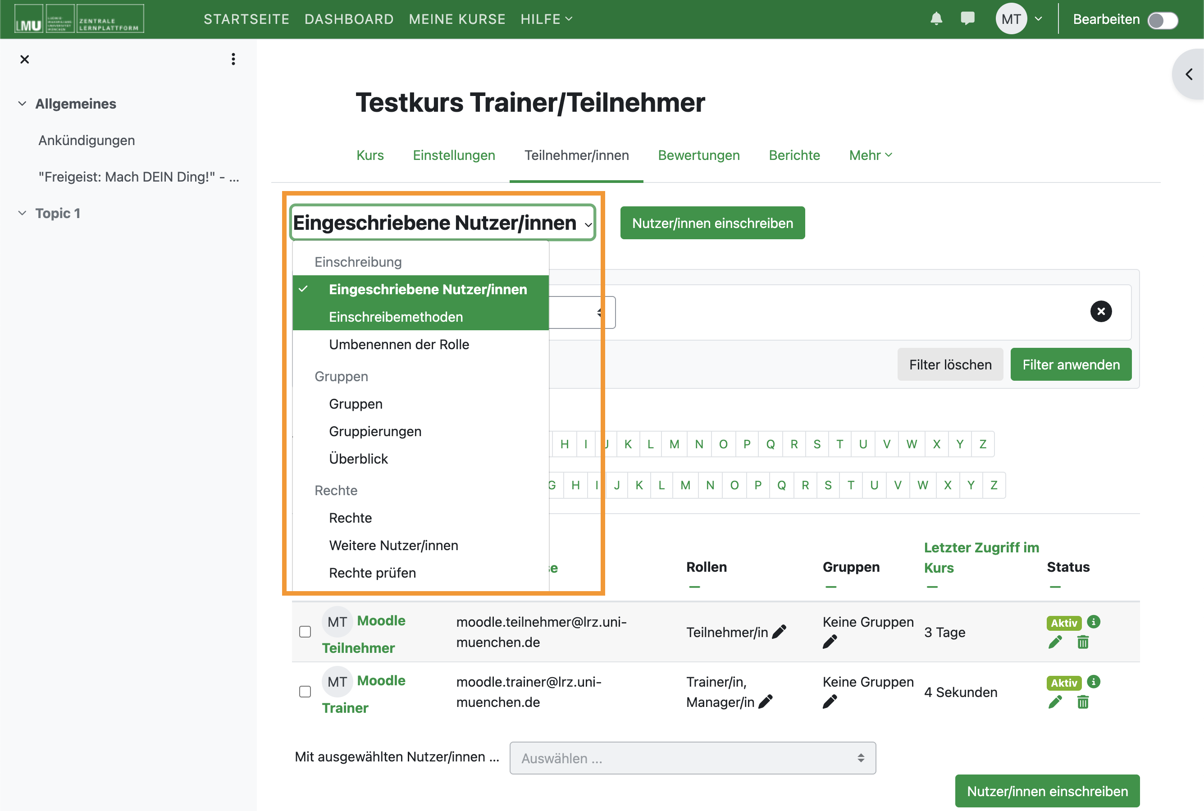Check the box for Moodle Trainer
The image size is (1204, 811).
[305, 692]
